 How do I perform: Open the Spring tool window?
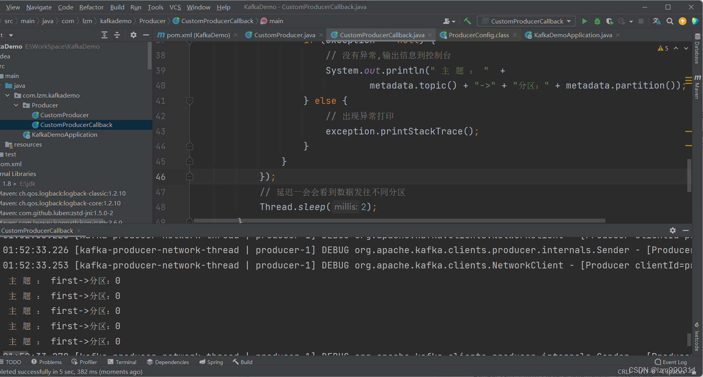point(211,362)
